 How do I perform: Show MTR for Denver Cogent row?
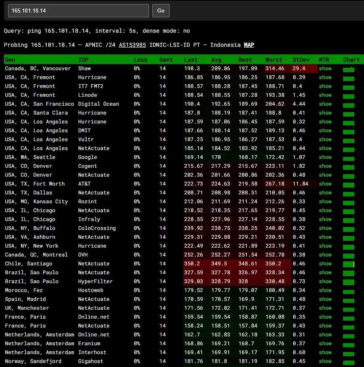pos(325,166)
